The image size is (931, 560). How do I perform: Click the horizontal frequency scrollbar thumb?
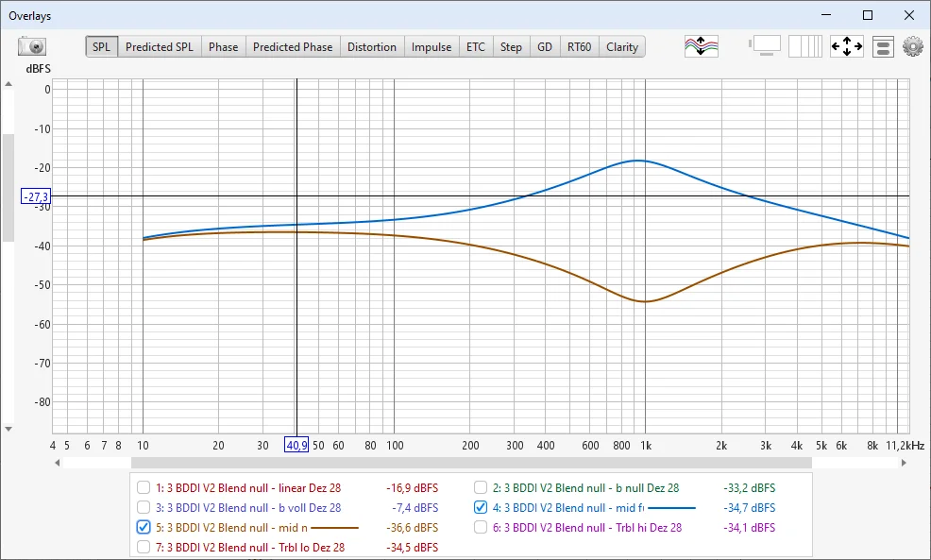(471, 463)
